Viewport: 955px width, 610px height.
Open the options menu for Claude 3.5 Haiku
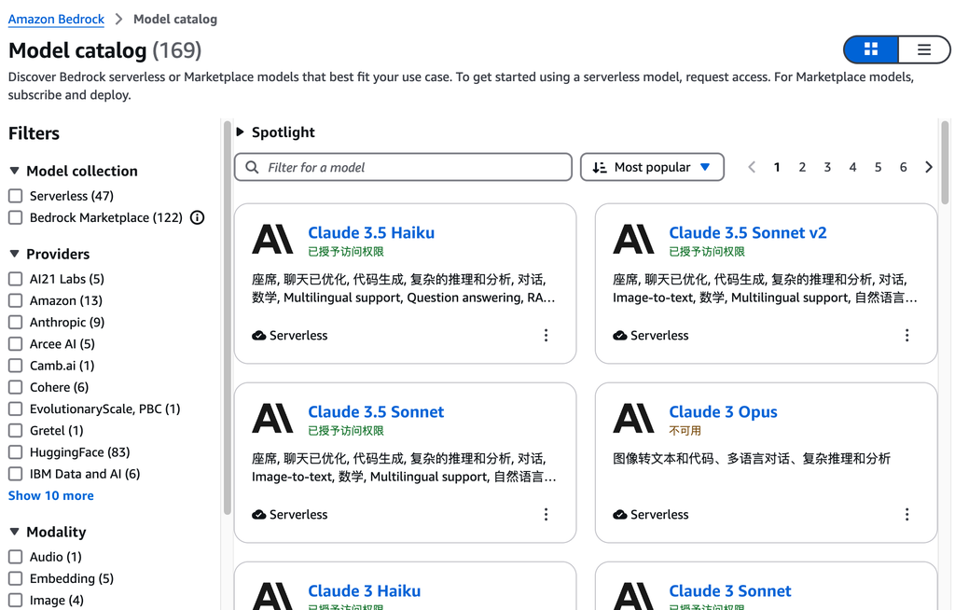(546, 335)
